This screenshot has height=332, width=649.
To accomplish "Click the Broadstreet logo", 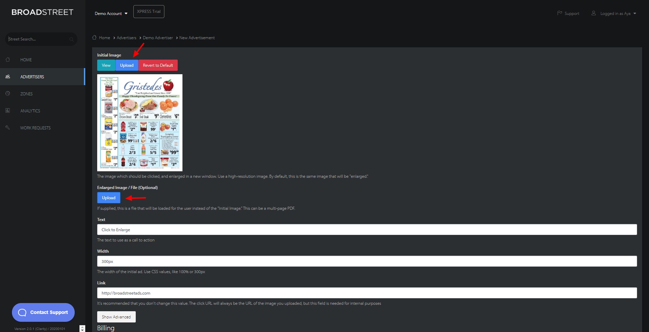I will tap(42, 12).
